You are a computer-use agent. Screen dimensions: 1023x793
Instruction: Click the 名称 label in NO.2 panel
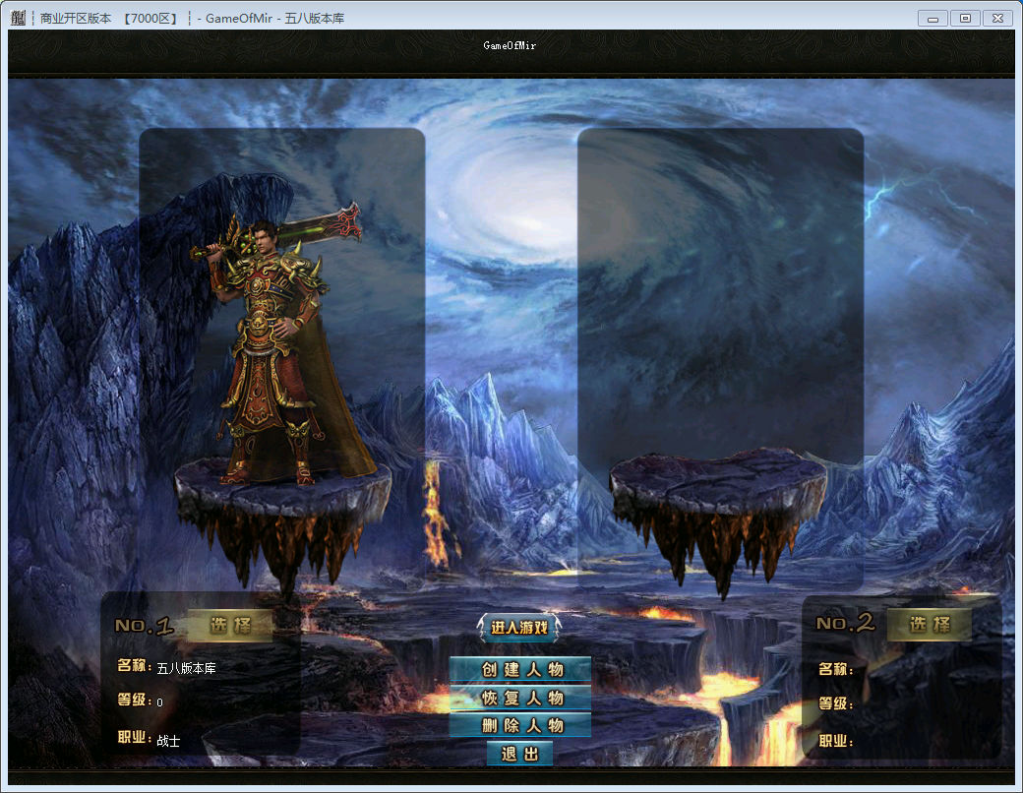(x=835, y=669)
